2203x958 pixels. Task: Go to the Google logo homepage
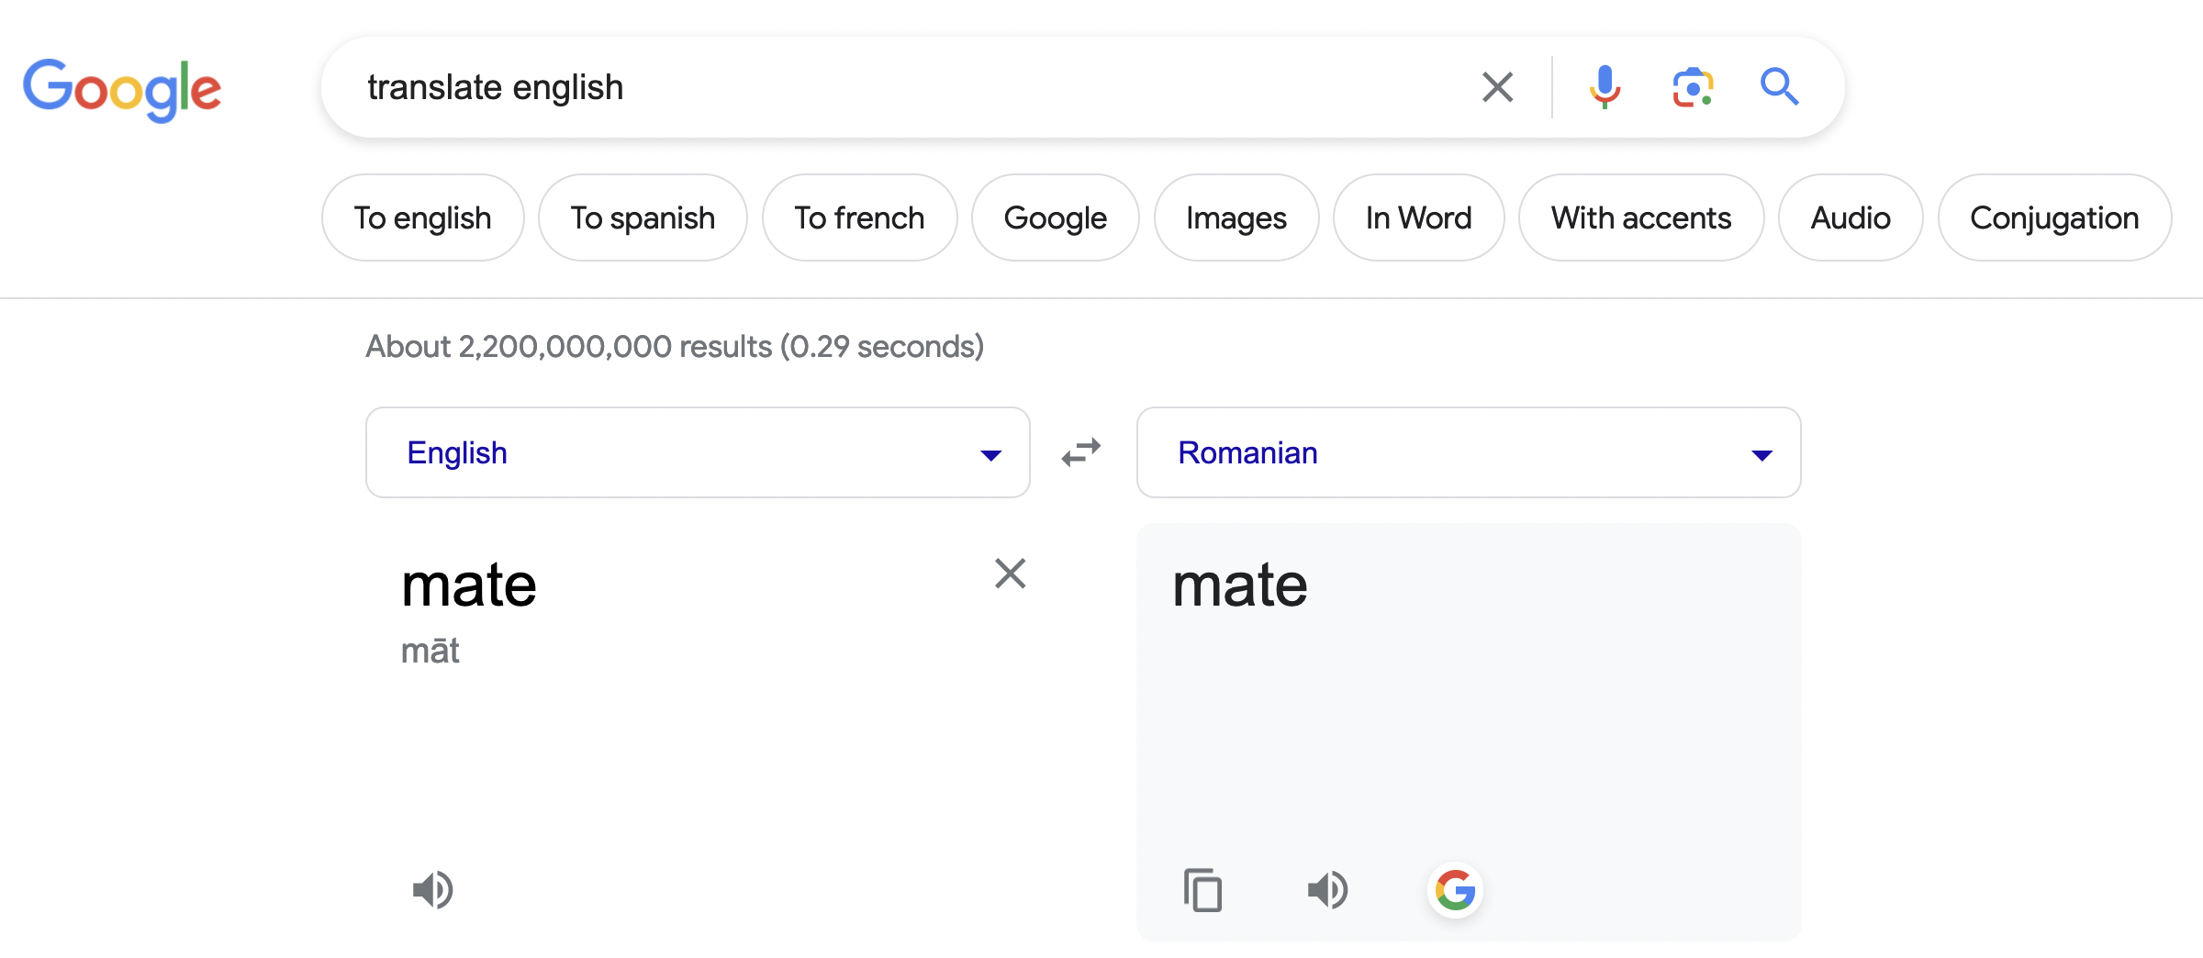(x=122, y=90)
